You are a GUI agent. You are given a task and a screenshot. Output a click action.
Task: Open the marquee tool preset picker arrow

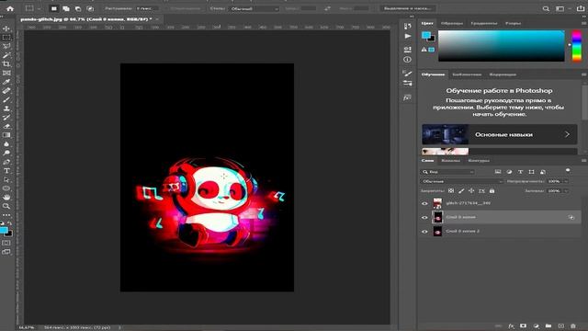(39, 8)
